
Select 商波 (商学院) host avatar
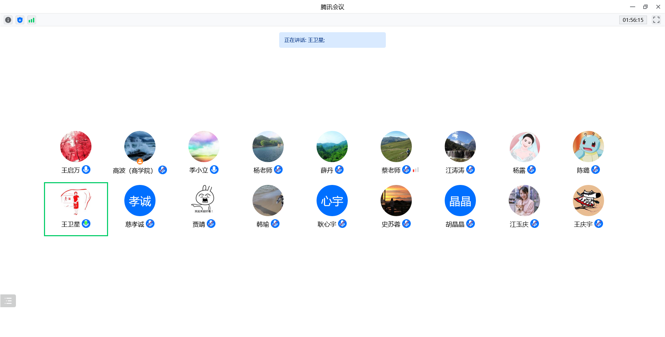140,147
